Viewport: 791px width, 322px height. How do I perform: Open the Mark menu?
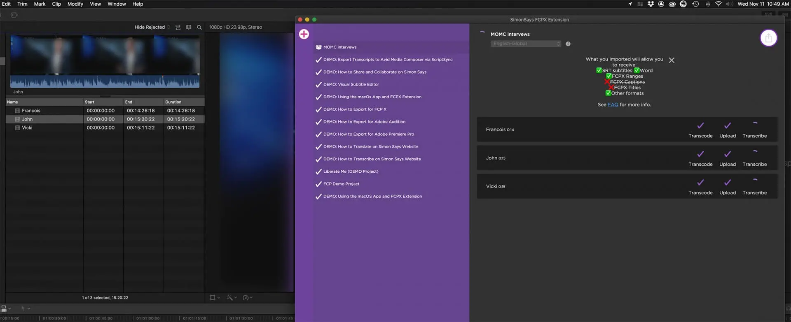(x=40, y=4)
